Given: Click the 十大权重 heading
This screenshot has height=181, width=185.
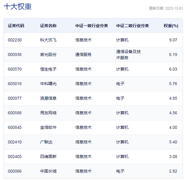Looking at the screenshot, I should pos(18,6).
